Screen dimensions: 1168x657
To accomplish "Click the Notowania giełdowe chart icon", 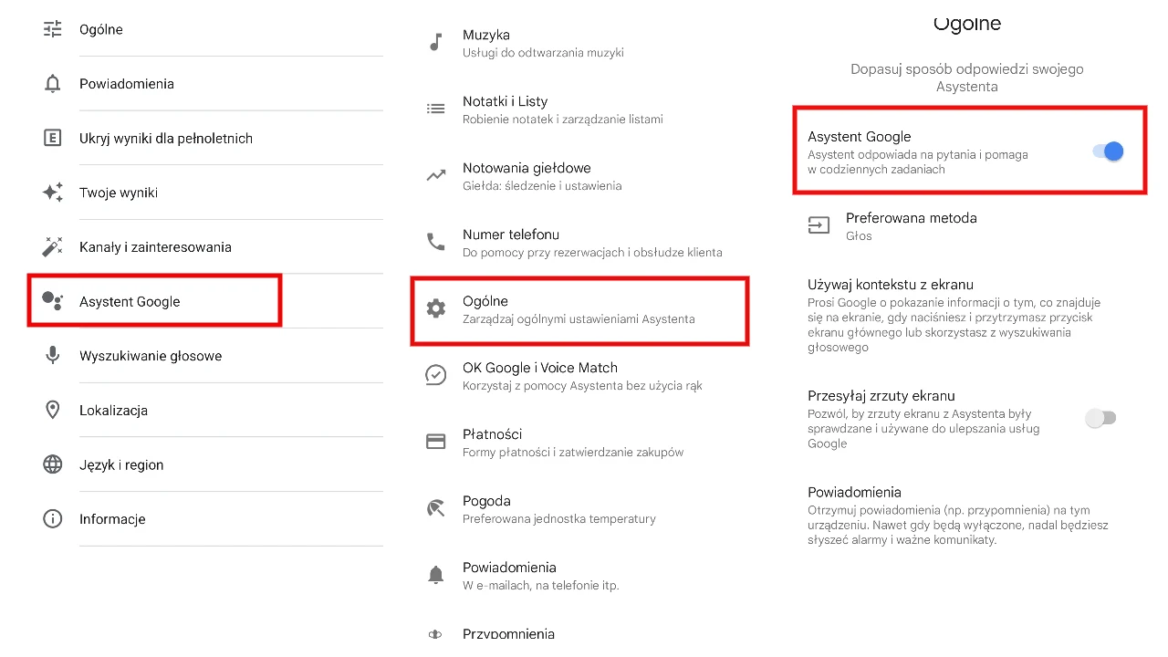I will 435,175.
